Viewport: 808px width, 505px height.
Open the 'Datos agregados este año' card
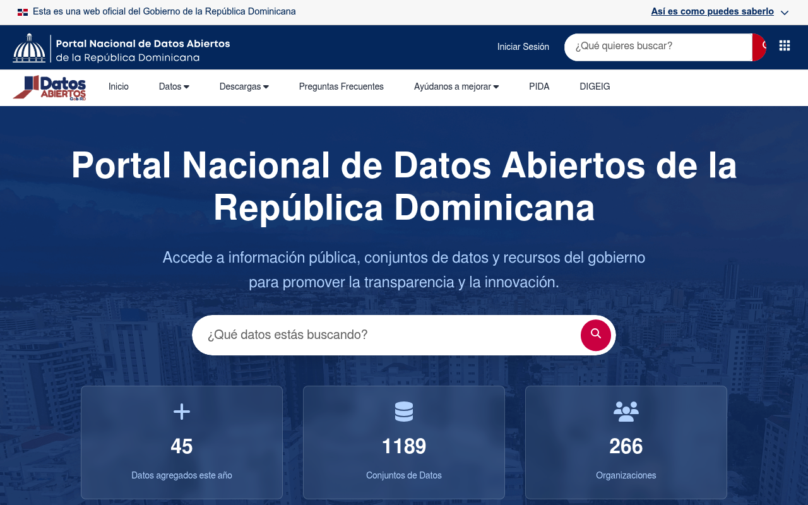(x=182, y=443)
